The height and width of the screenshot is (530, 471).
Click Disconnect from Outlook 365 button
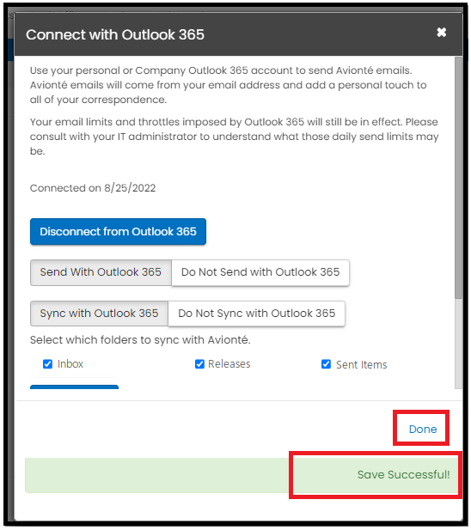118,232
